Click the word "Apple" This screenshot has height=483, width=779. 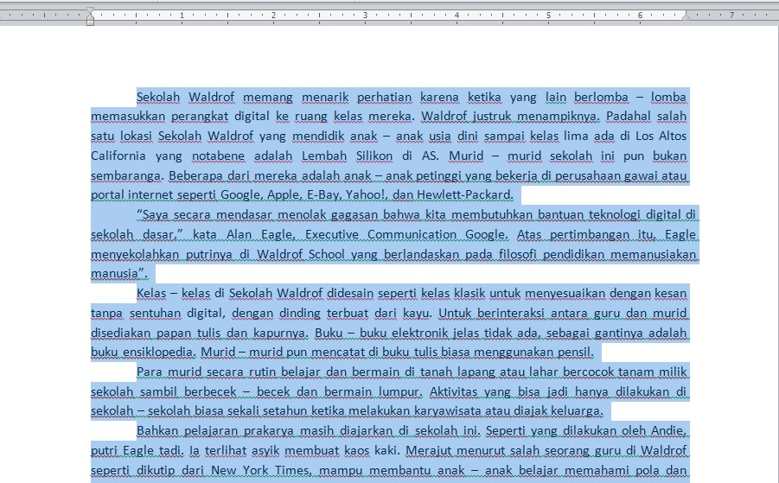pos(284,194)
